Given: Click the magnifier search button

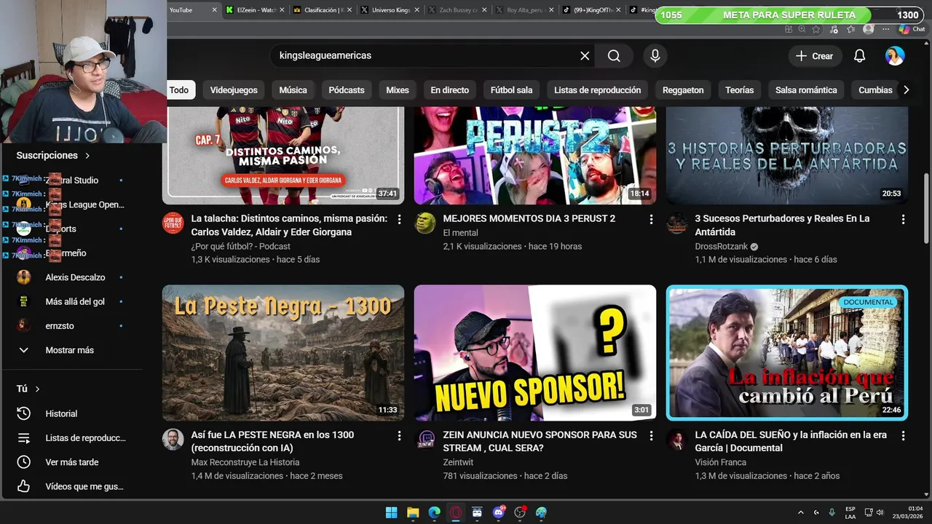Looking at the screenshot, I should tap(614, 56).
